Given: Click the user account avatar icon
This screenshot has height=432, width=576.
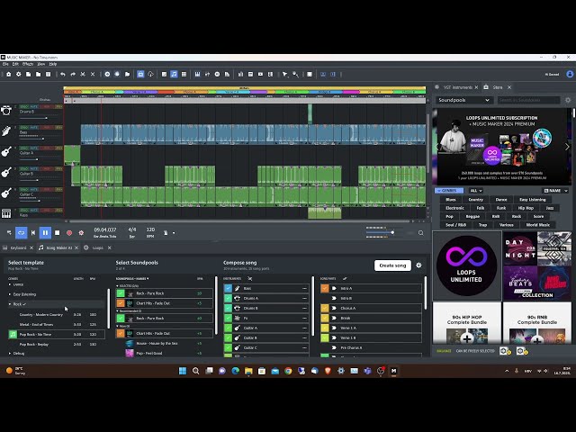Looking at the screenshot, I should coord(570,74).
